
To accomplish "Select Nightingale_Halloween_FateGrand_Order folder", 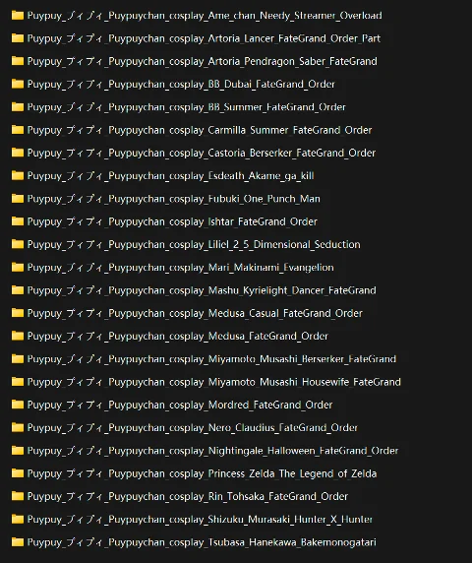I will pos(212,451).
